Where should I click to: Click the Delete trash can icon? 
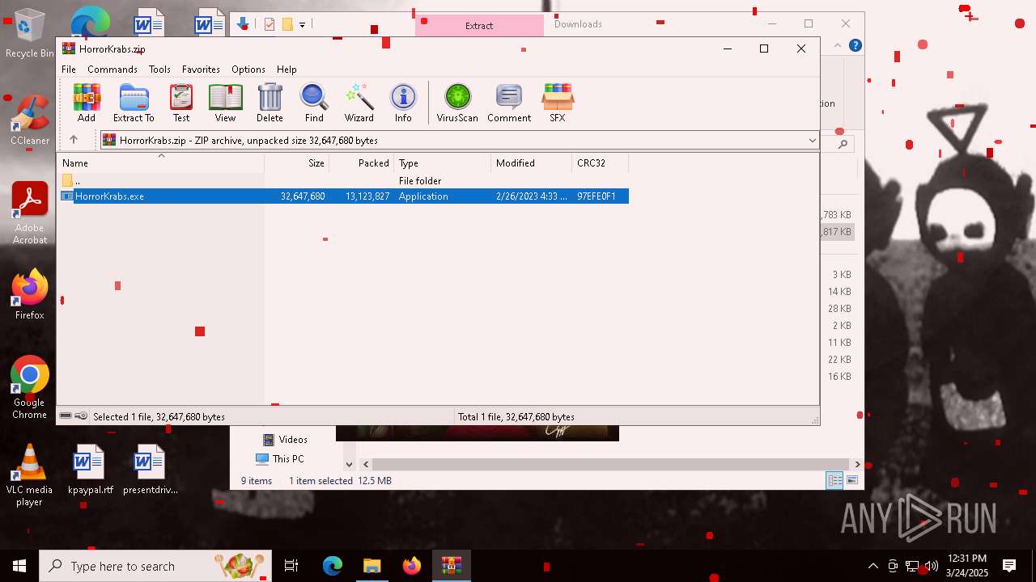270,103
